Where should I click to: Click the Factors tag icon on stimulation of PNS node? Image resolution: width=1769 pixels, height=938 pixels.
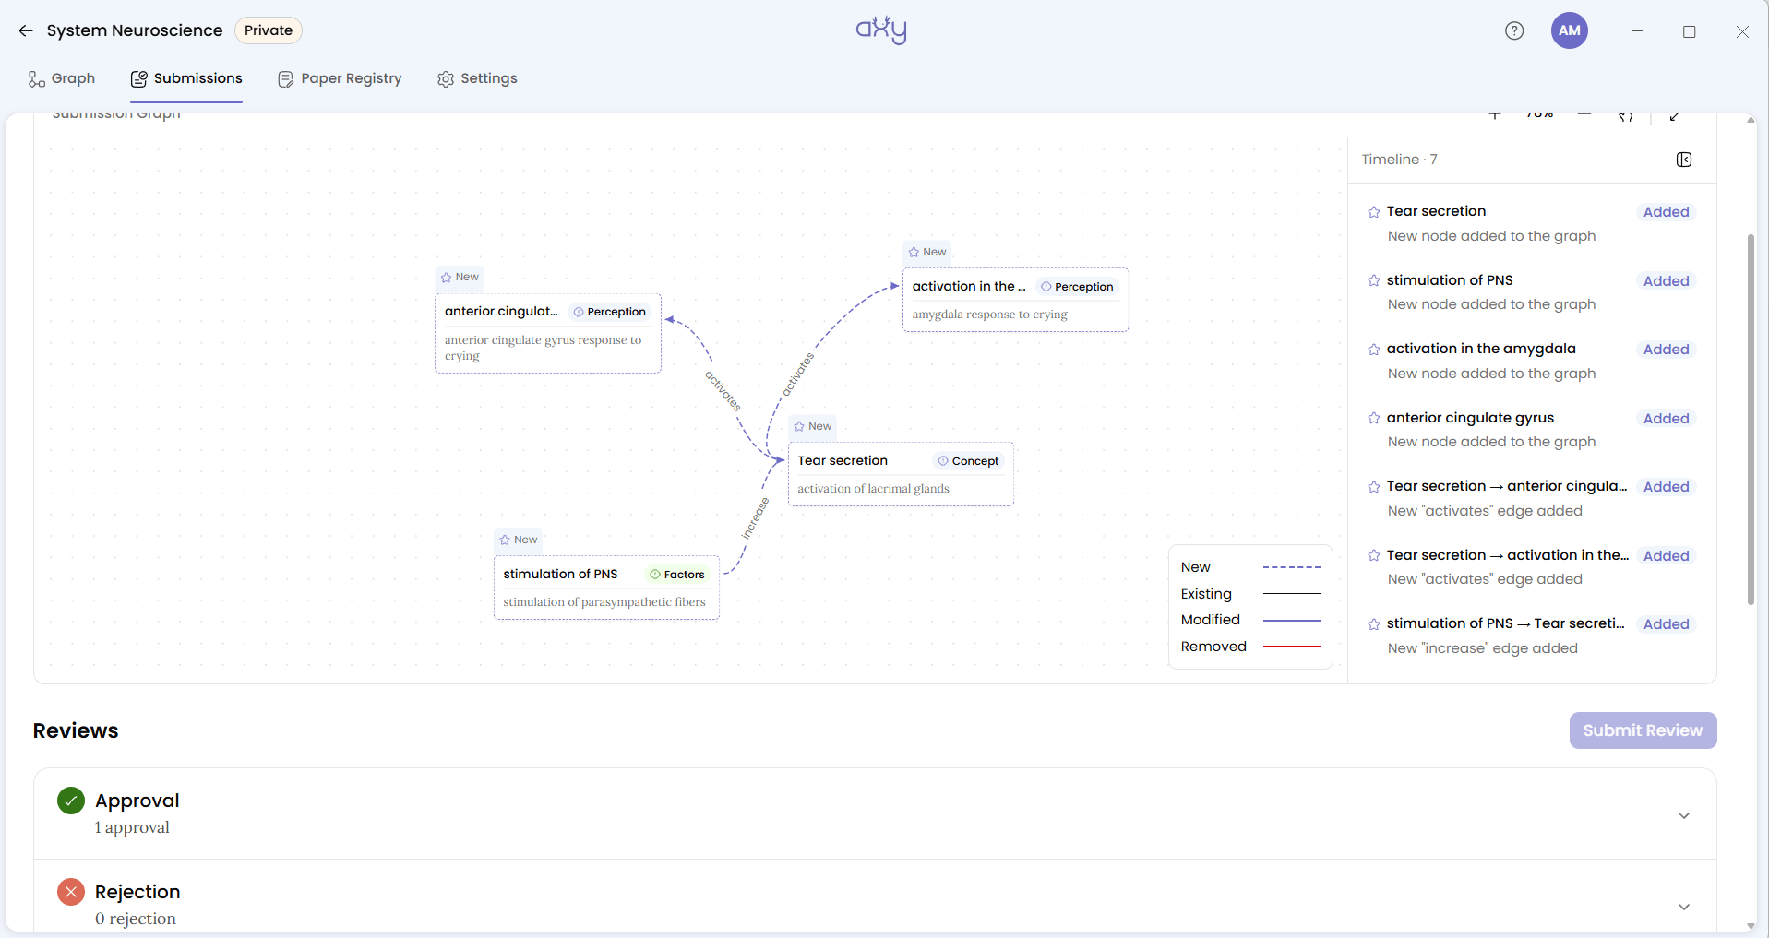click(655, 575)
